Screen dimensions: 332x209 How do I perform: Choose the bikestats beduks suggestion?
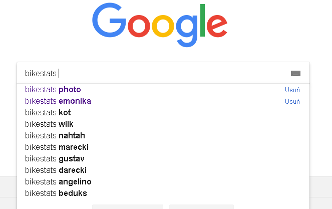pyautogui.click(x=163, y=193)
